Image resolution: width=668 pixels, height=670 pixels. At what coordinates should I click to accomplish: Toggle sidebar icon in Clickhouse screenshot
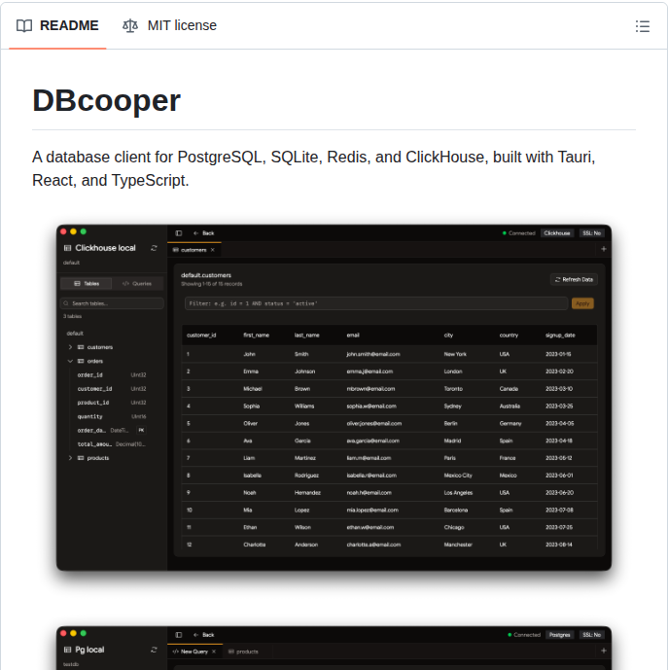[x=179, y=233]
